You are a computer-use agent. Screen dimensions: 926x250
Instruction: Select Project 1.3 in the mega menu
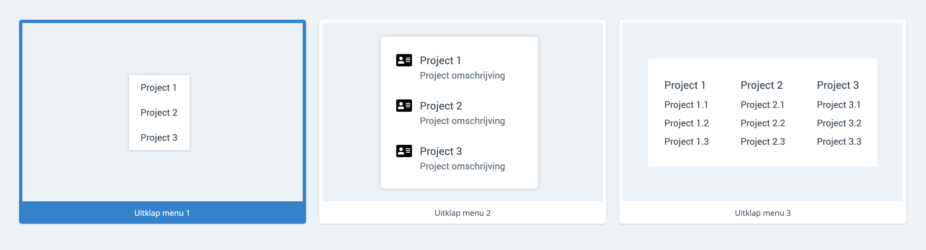[686, 141]
